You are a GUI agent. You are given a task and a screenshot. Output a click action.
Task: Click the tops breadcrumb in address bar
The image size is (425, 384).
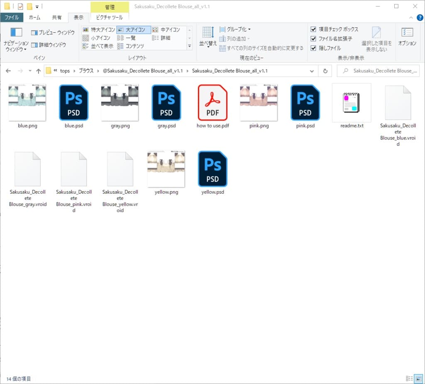tap(65, 71)
